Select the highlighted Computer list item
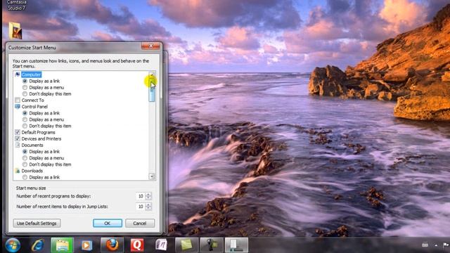The width and height of the screenshot is (450, 253). 31,74
